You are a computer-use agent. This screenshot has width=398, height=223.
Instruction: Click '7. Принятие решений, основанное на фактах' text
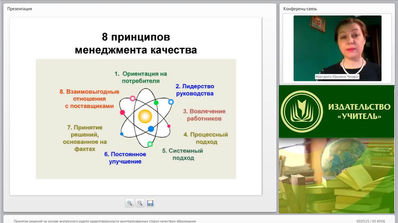click(x=85, y=138)
